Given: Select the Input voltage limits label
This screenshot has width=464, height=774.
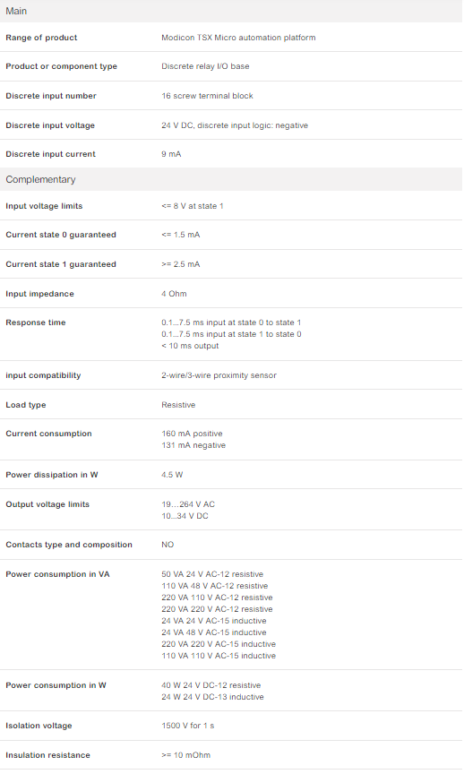Looking at the screenshot, I should click(x=44, y=206).
